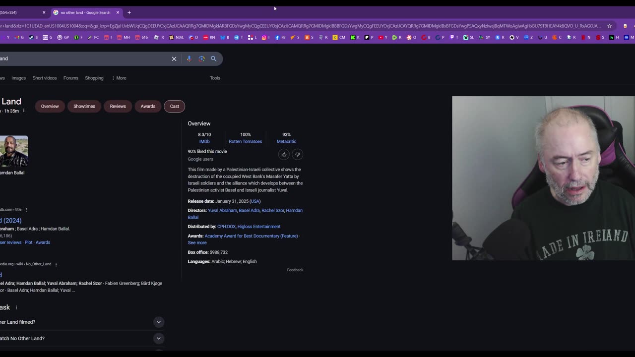This screenshot has height=357, width=635.
Task: Open the Twitch 'T' bookmark
Action: (454, 37)
